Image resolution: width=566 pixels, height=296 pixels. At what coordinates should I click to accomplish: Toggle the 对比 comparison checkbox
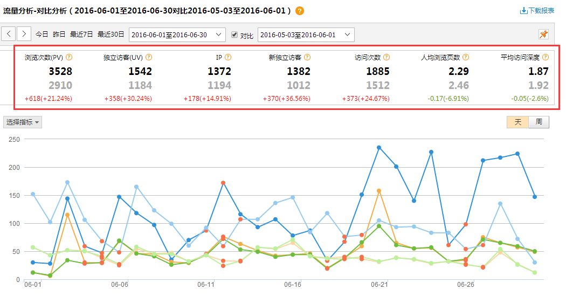click(234, 35)
